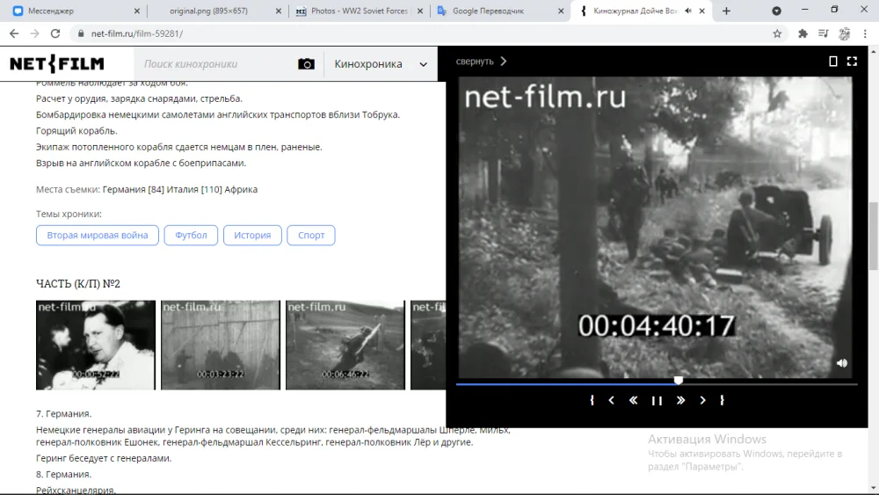Open the Спорт topic tag
This screenshot has width=879, height=495.
tap(311, 235)
